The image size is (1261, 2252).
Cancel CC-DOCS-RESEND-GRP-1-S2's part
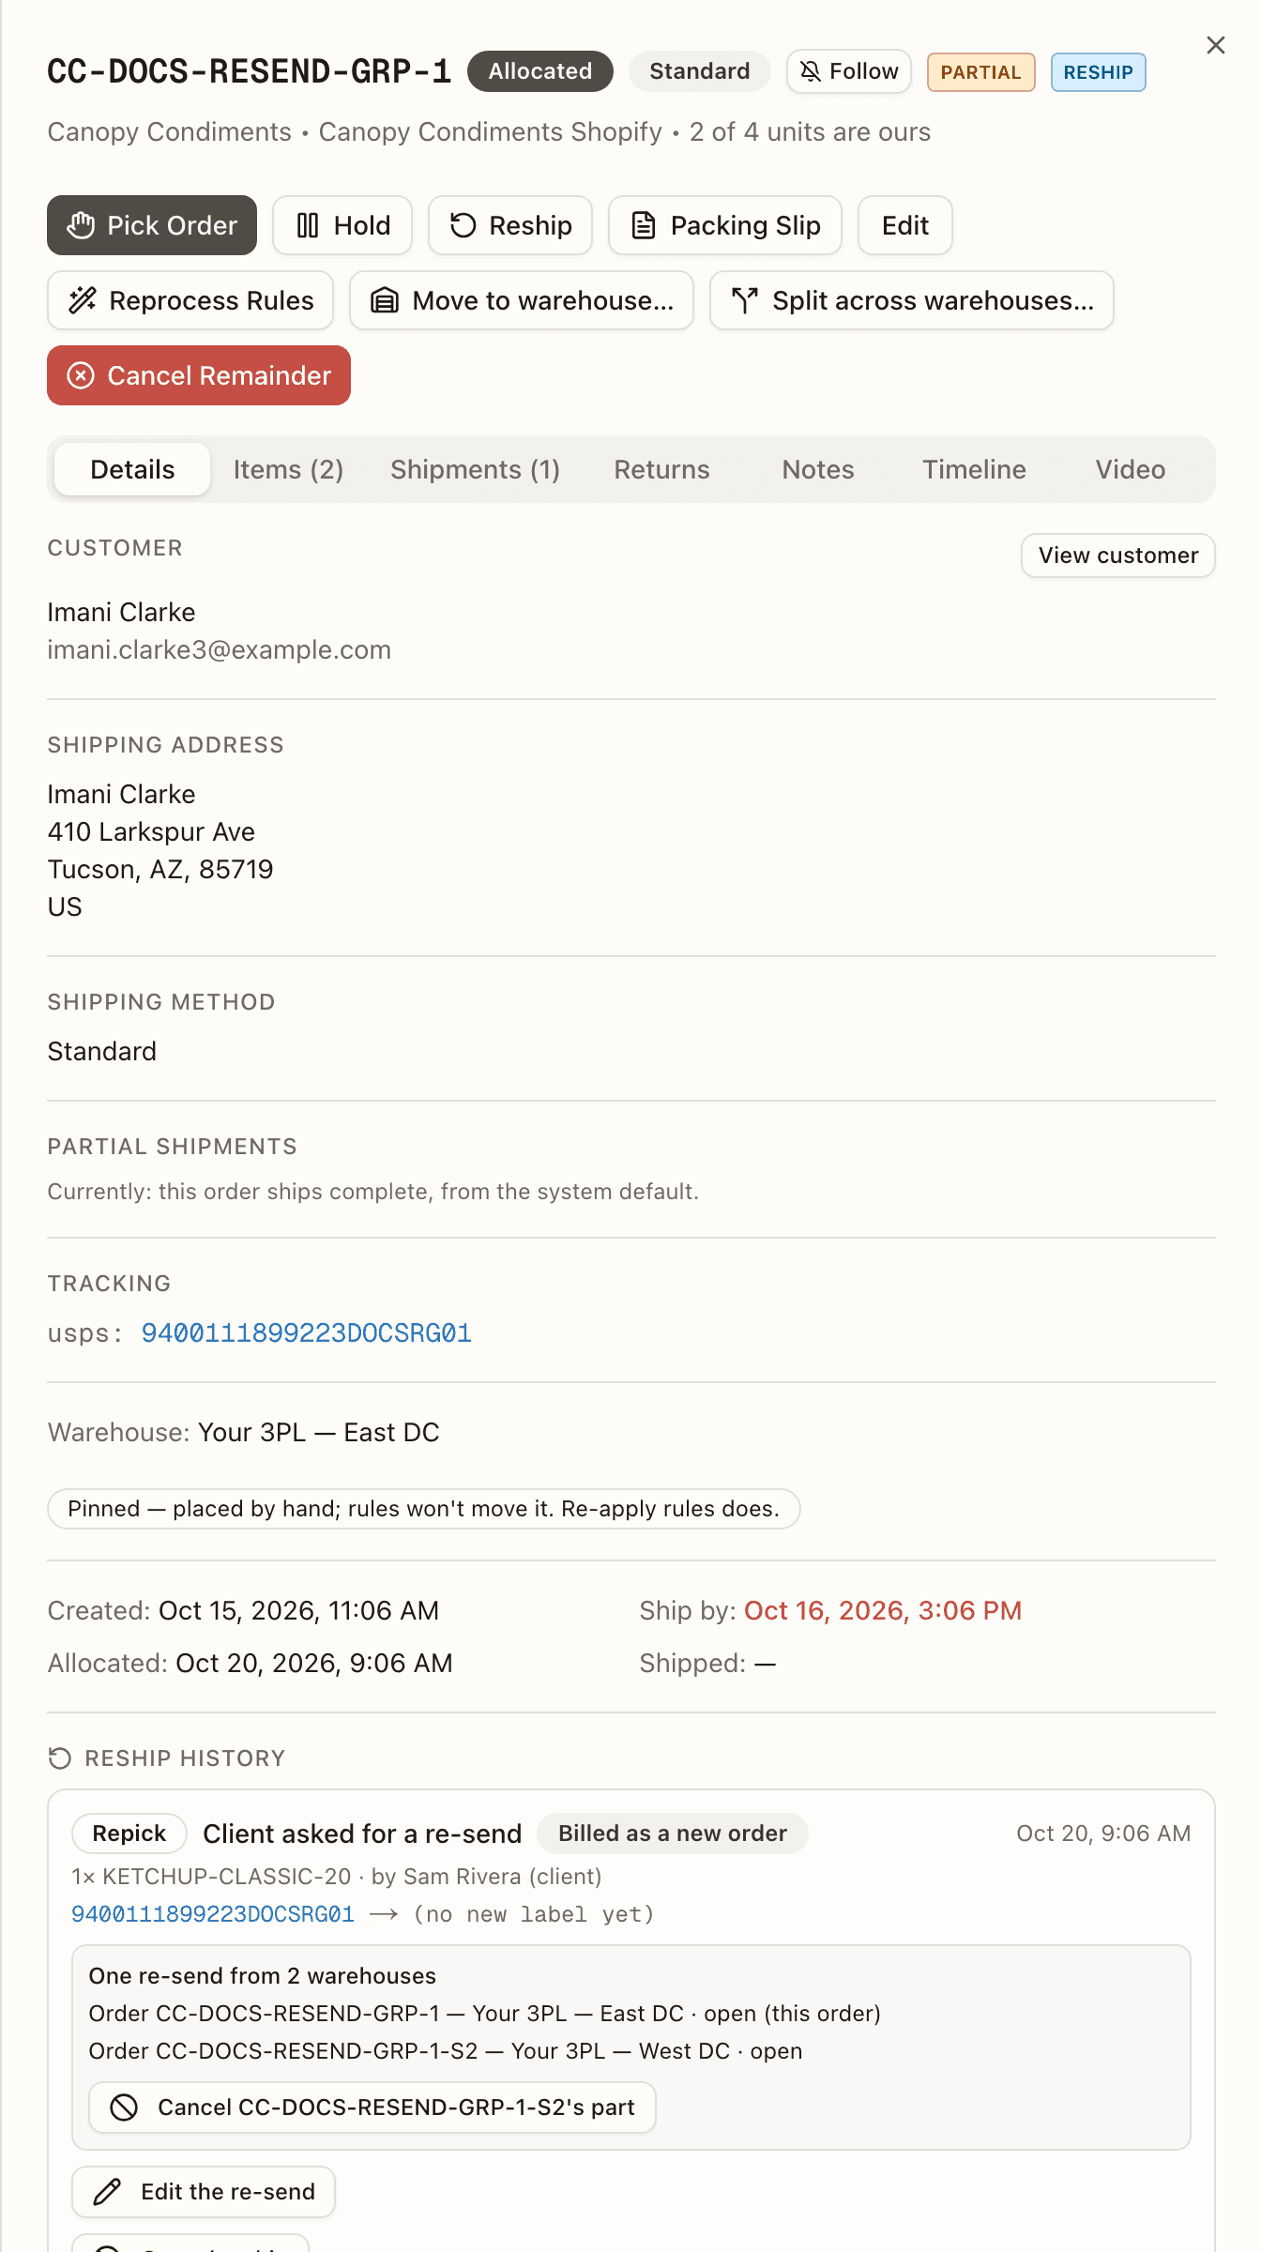click(x=372, y=2107)
